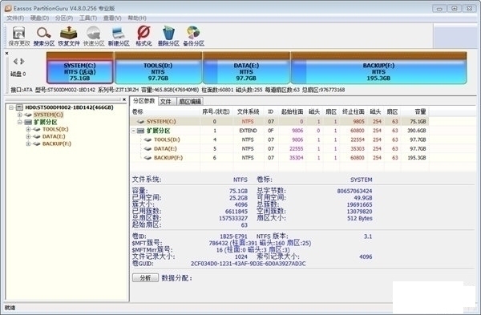This screenshot has width=481, height=315.
Task: Select TOOLS(D:) row in partition table
Action: (279, 139)
